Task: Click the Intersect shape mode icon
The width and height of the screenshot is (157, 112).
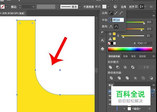Action: (x=125, y=67)
